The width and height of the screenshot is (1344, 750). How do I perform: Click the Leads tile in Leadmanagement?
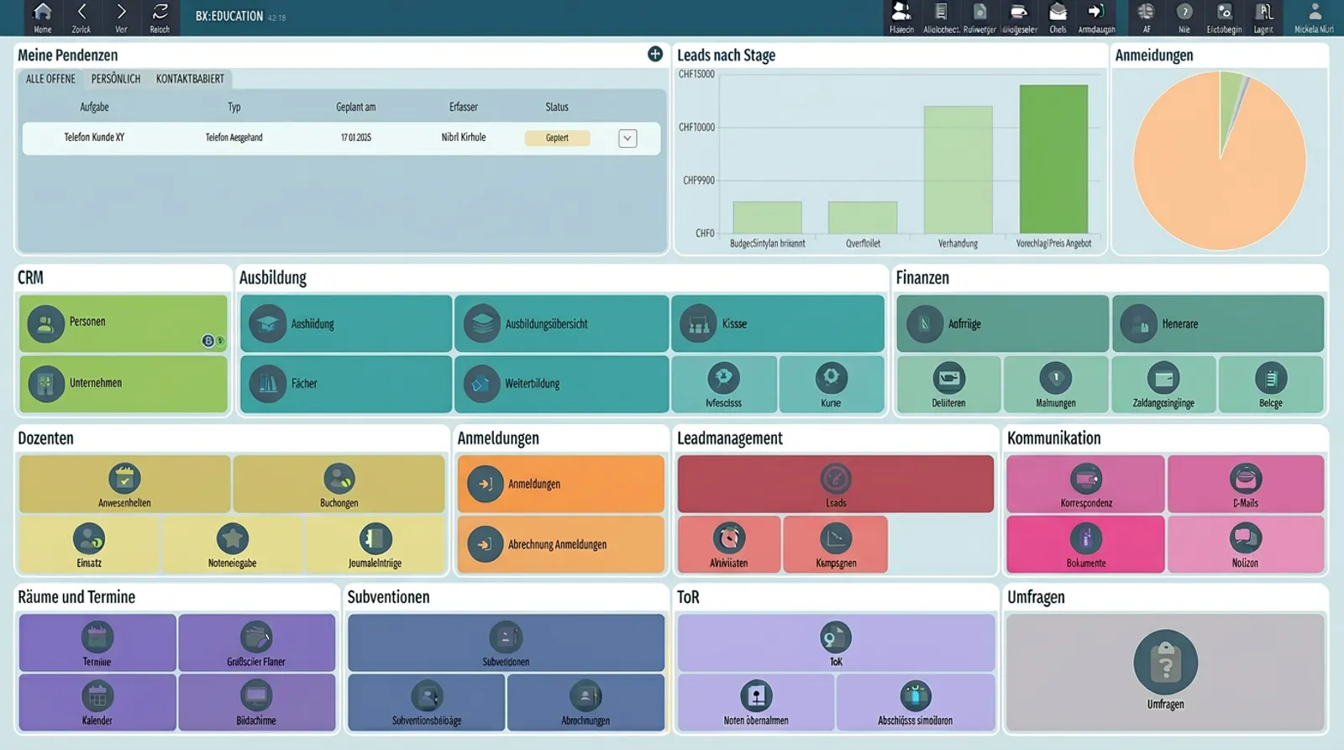tap(836, 484)
